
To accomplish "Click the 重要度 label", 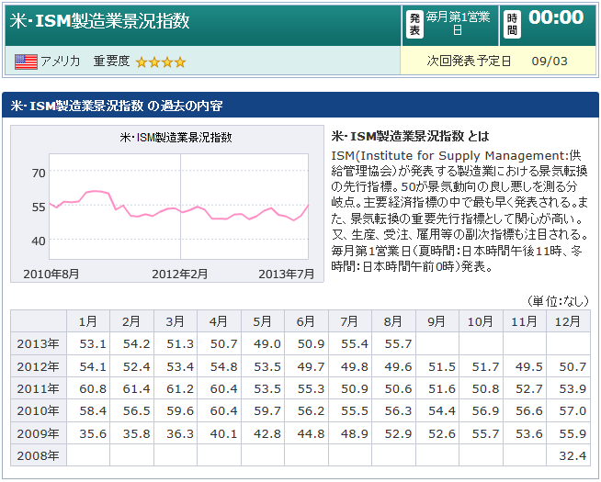I will 111,62.
